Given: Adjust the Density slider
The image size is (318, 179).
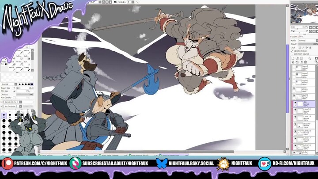Looking at the screenshot, I should pos(25,95).
